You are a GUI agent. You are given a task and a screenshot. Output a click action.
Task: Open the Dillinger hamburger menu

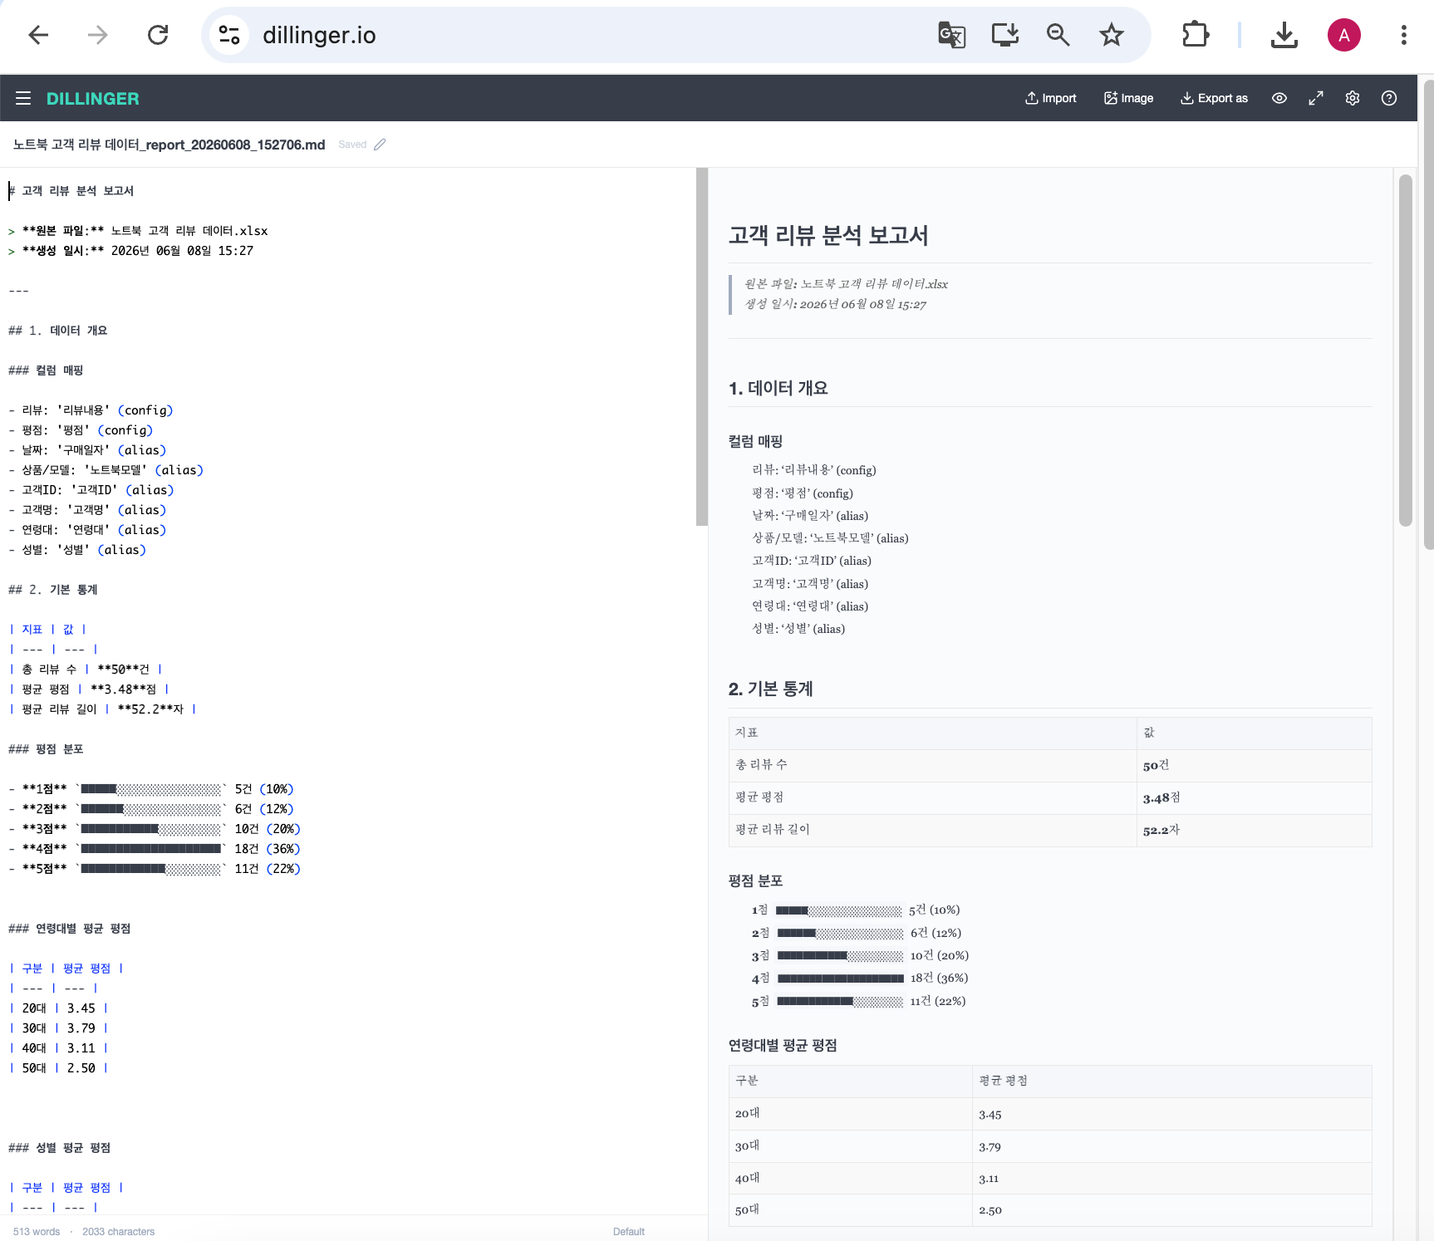23,98
